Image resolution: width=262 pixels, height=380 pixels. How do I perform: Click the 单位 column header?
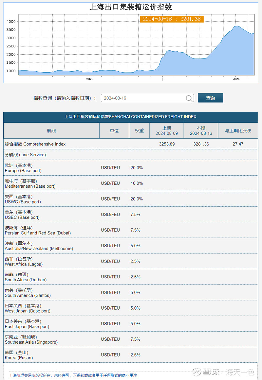tap(114, 130)
